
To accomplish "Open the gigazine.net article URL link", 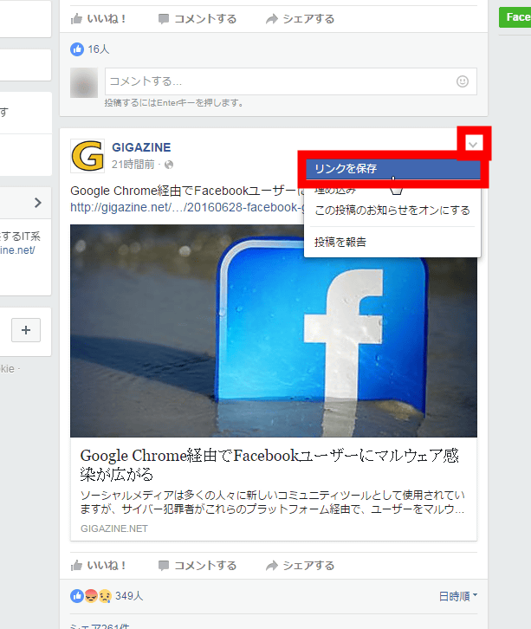I will coord(186,207).
